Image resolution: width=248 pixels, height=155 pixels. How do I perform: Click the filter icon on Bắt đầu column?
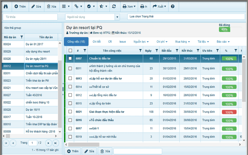click(x=177, y=51)
